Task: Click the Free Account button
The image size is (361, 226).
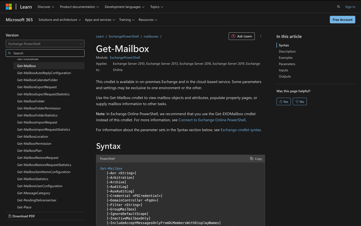Action: tap(342, 19)
